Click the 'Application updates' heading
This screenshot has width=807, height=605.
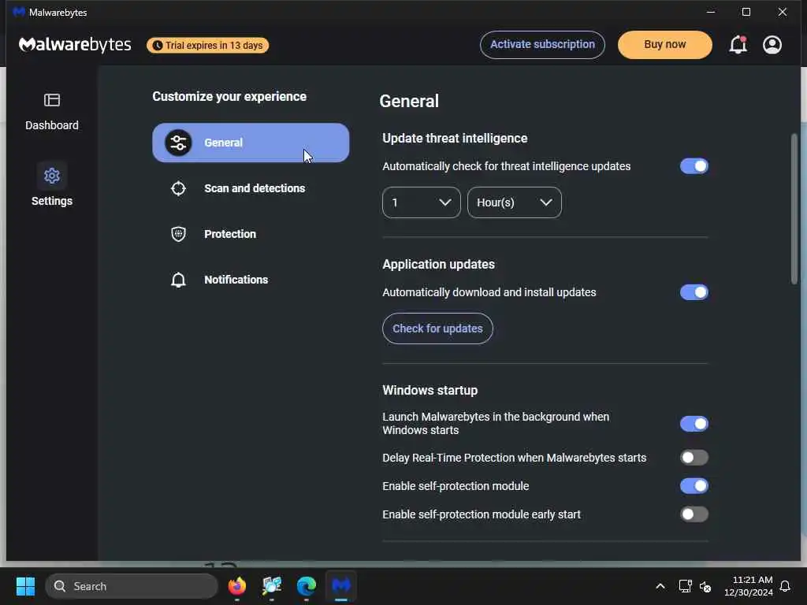(x=438, y=265)
